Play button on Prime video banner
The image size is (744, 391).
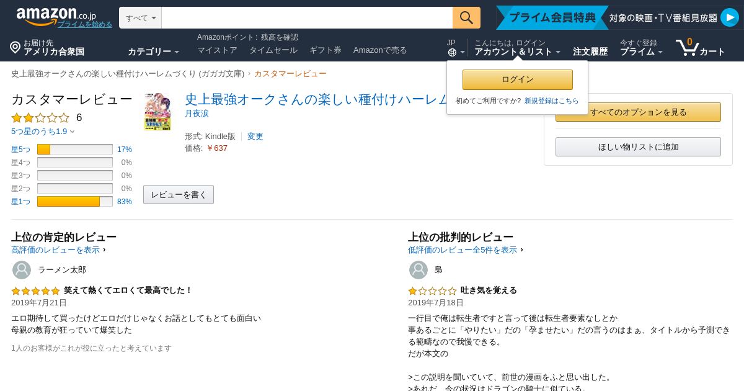coord(730,17)
